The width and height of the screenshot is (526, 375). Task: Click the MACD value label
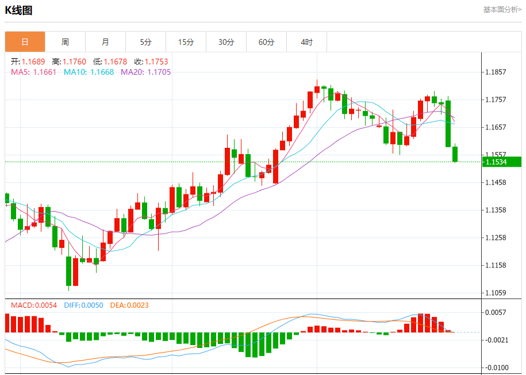[x=34, y=305]
